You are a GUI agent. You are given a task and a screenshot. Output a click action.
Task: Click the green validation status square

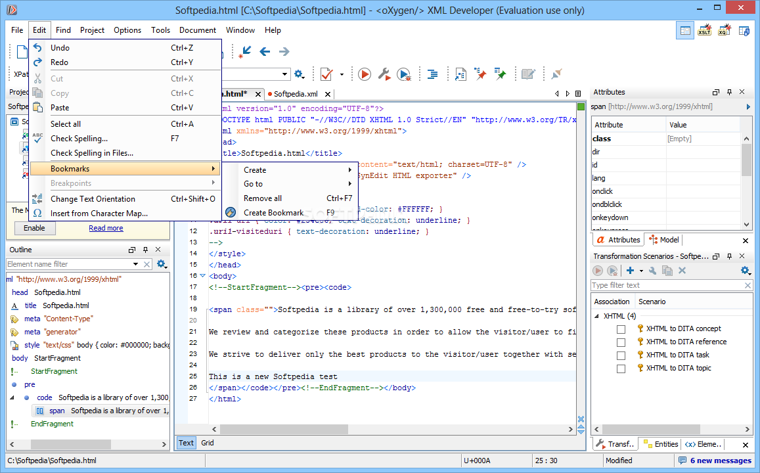click(x=581, y=106)
